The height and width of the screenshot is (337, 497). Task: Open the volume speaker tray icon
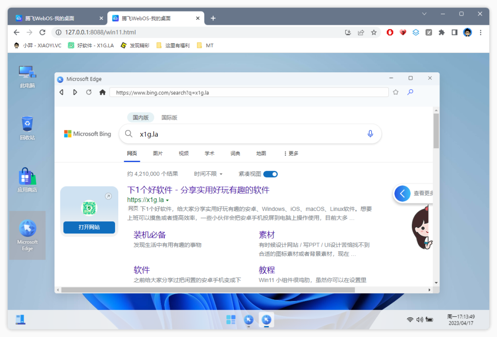(x=420, y=320)
